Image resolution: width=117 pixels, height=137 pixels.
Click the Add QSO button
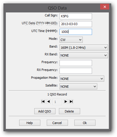coord(45,111)
